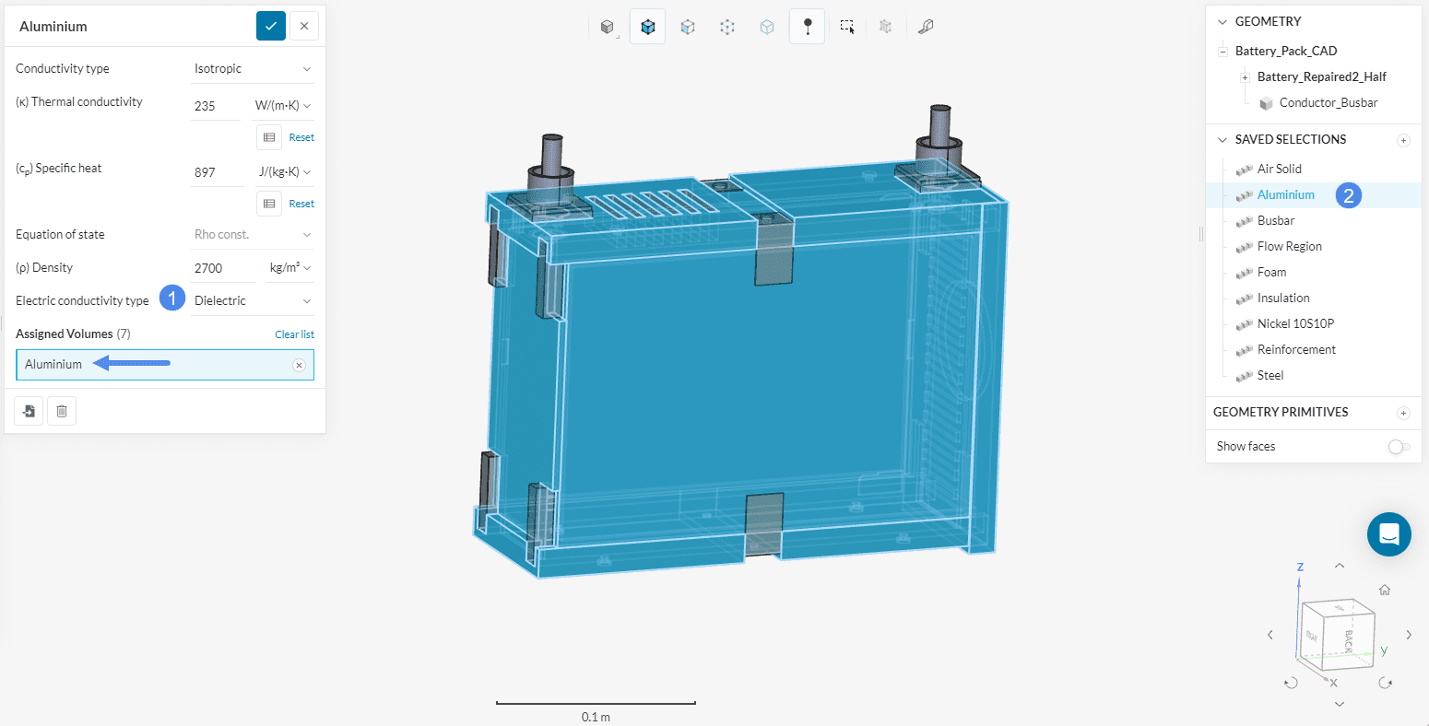
Task: Open the chat support bubble
Action: [1388, 534]
